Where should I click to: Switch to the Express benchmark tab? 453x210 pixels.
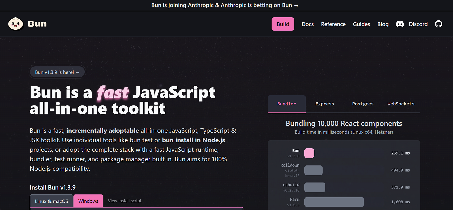[325, 104]
